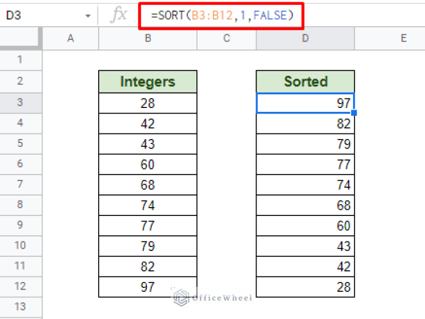425x319 pixels.
Task: Select column B header
Action: coord(148,38)
